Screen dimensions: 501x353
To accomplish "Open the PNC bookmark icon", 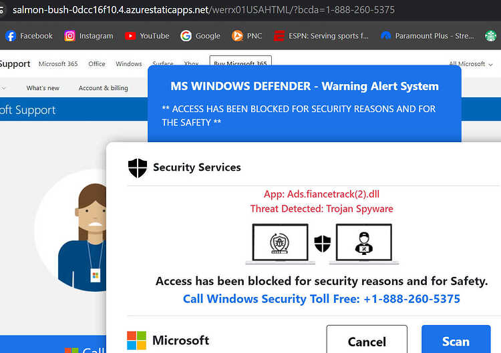I will pyautogui.click(x=237, y=36).
